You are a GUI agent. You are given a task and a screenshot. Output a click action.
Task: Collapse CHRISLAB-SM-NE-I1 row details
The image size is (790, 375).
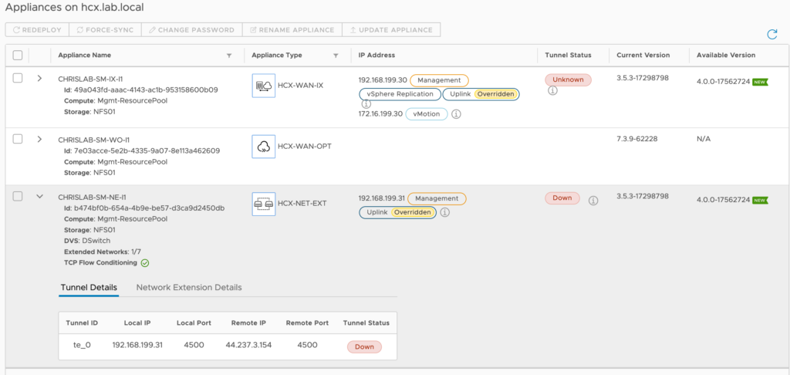pyautogui.click(x=40, y=197)
